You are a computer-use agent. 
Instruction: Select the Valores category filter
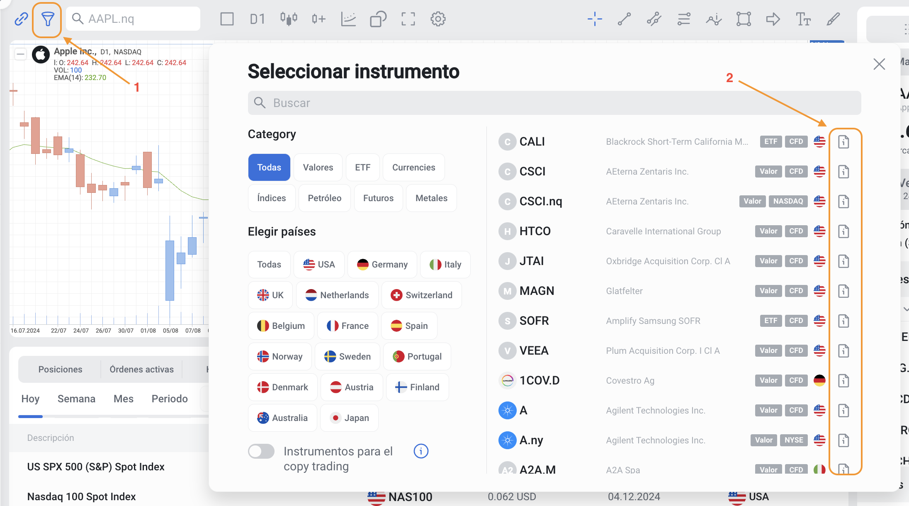point(318,168)
